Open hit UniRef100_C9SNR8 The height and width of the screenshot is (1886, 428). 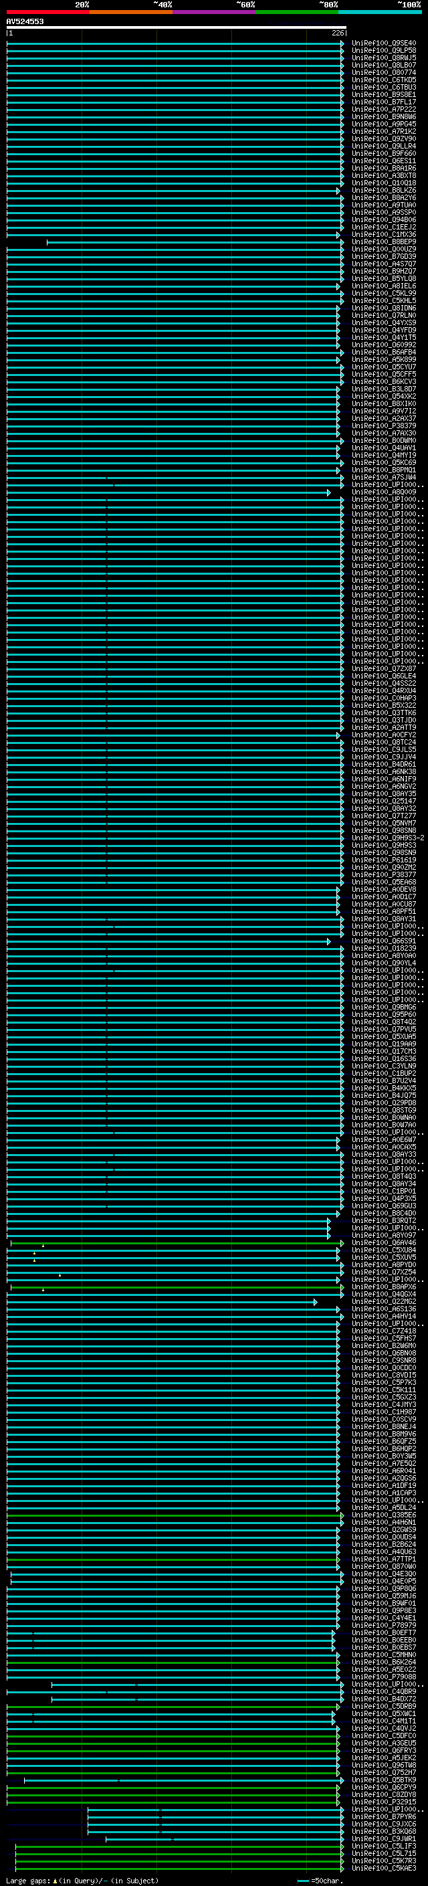384,1360
